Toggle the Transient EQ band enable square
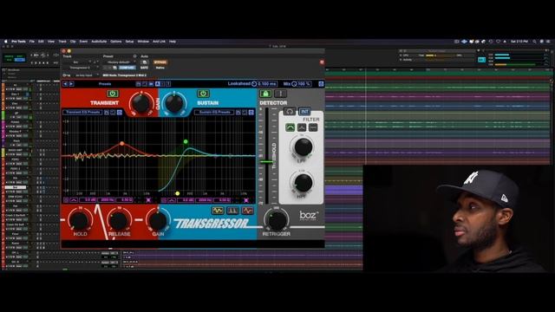Viewport: 555px width, 312px height. point(66,200)
